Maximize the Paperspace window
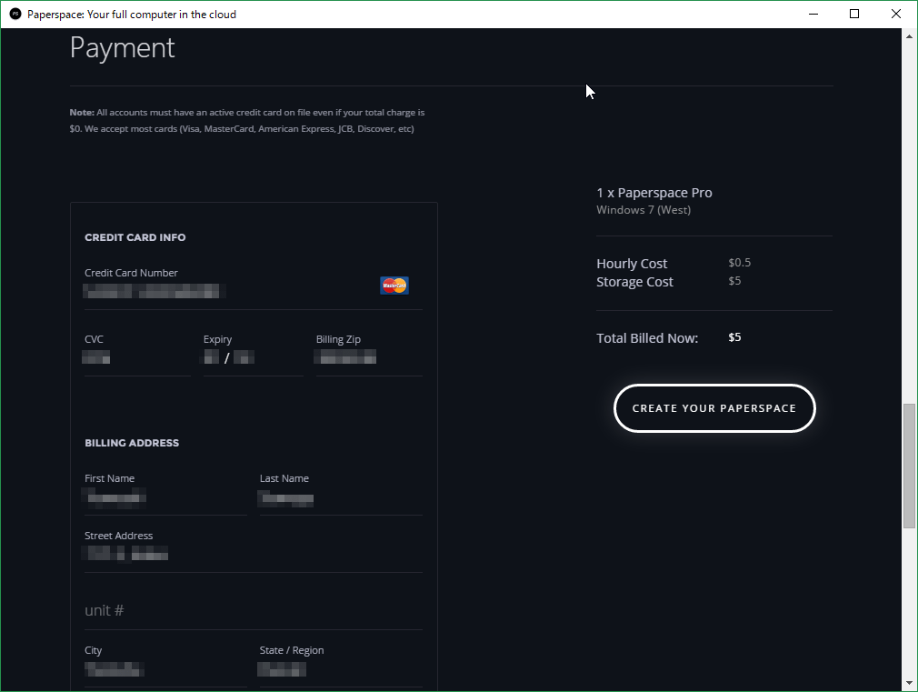 coord(854,14)
